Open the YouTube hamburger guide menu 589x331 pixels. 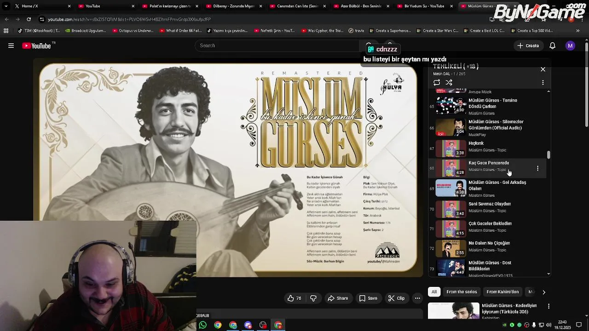11,46
